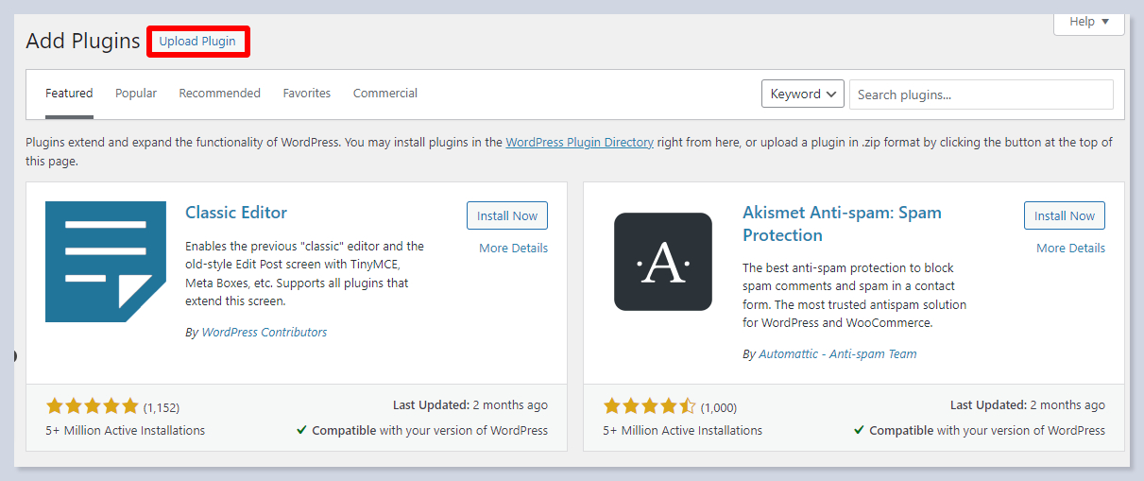Go to the Favorites tab

click(307, 94)
